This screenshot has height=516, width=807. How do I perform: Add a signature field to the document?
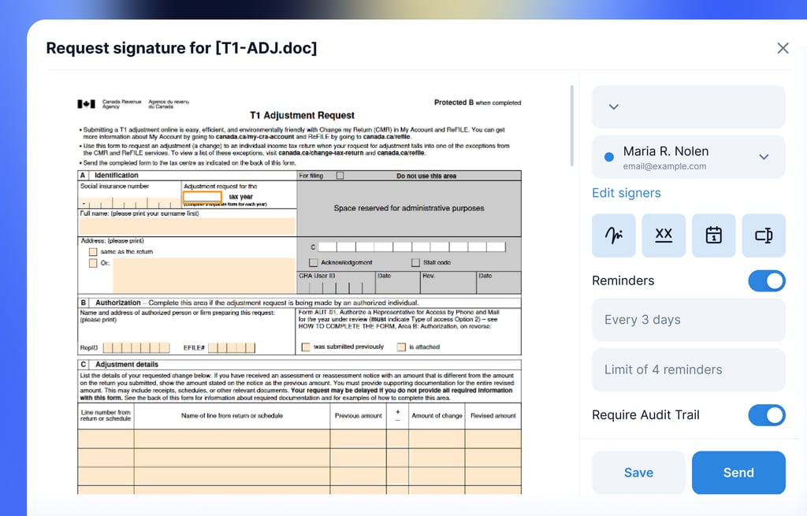tap(614, 236)
